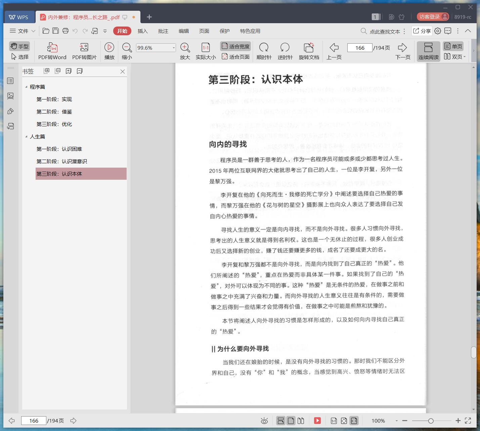480x431 pixels.
Task: Enable the 手型 hand tool
Action: tap(19, 46)
